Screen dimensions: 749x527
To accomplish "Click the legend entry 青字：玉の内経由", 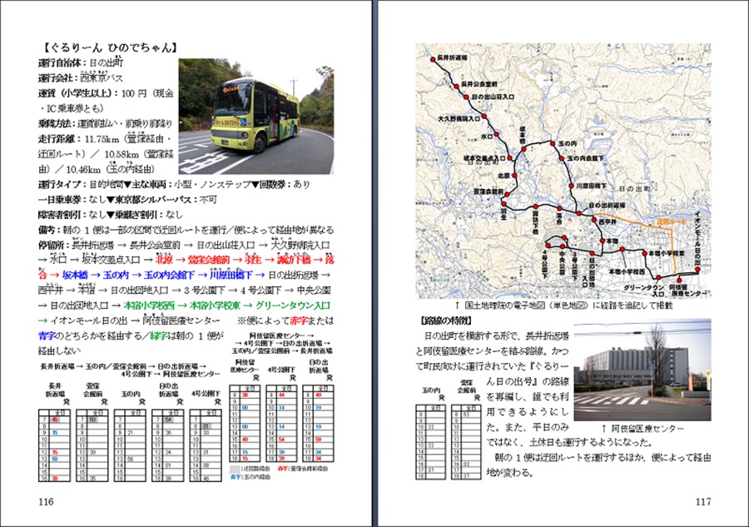I will [x=250, y=476].
